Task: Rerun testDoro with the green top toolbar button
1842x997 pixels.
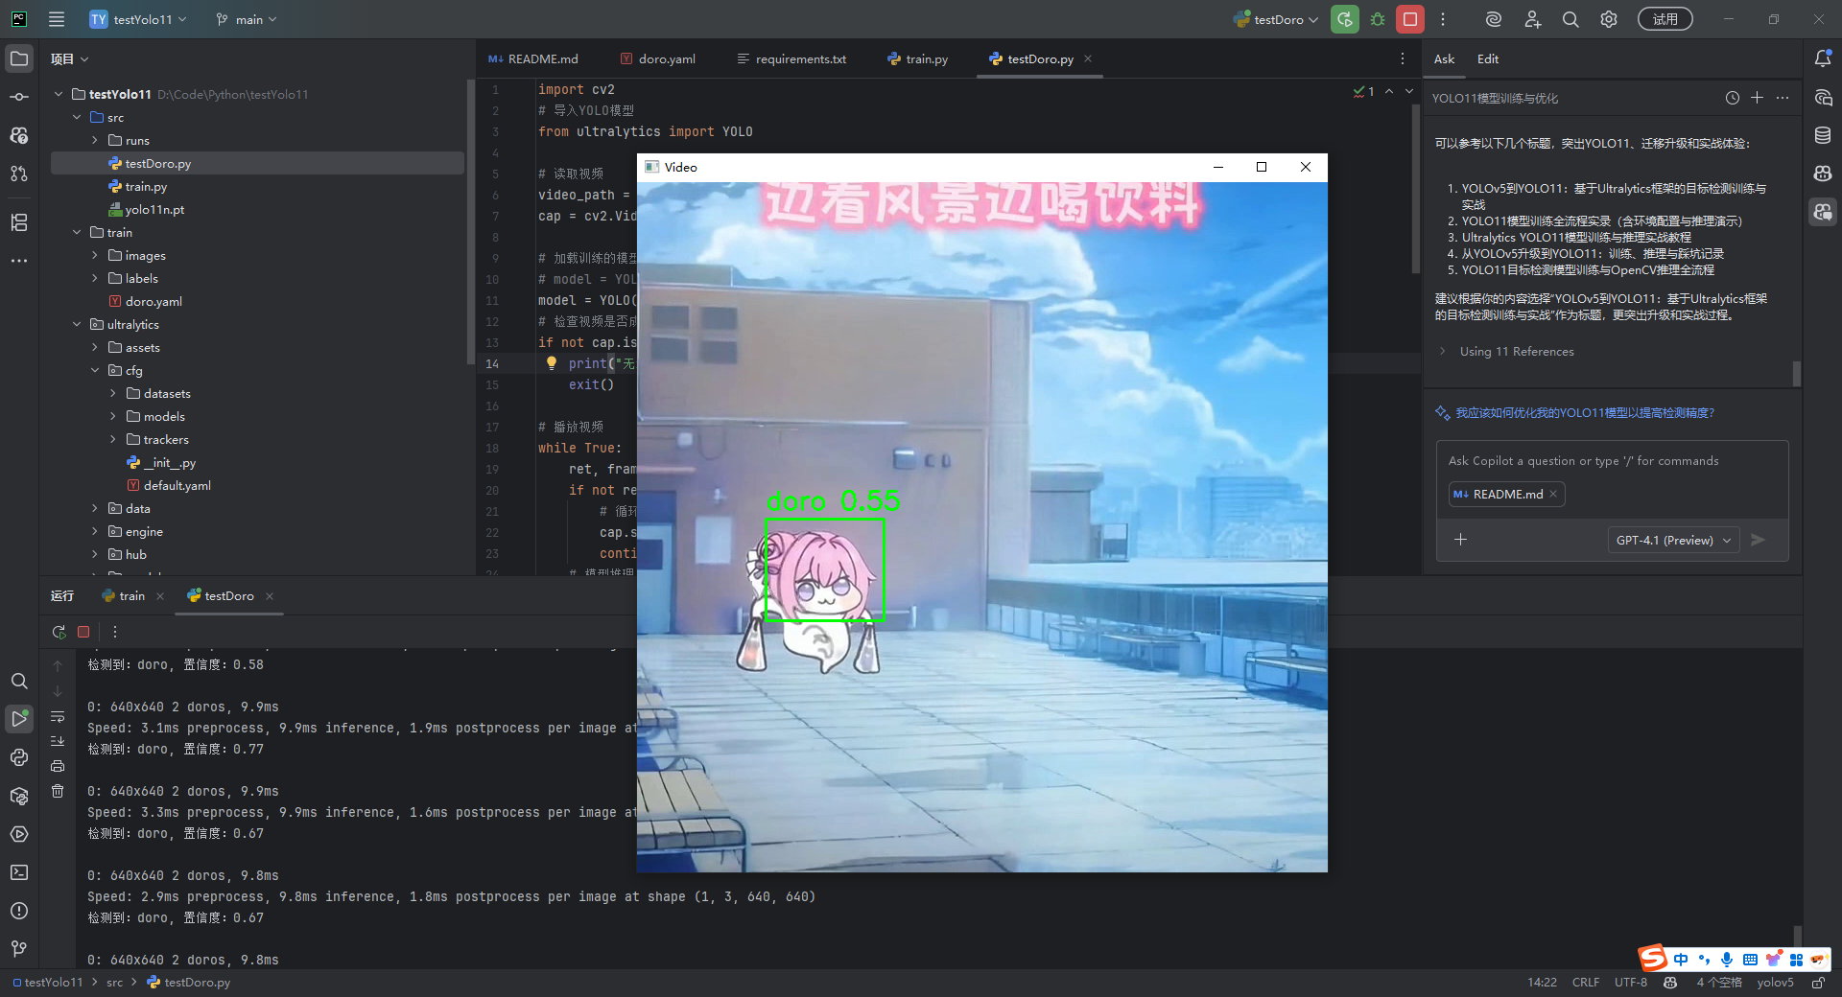Action: 1345,19
